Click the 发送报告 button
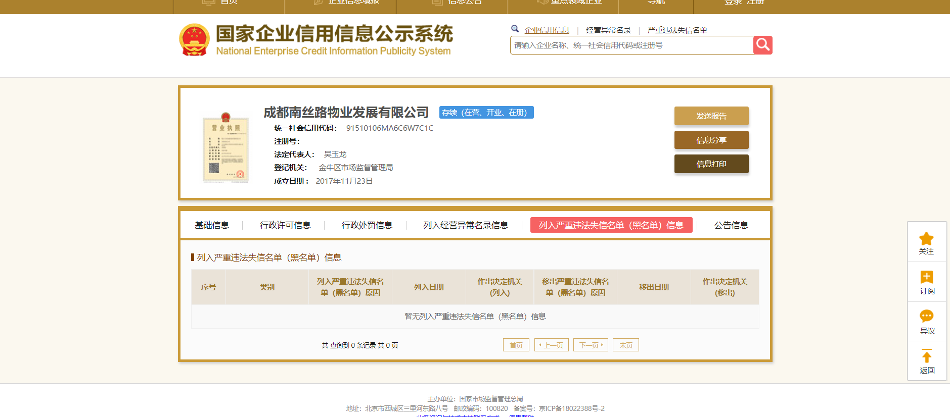This screenshot has width=950, height=417. pos(711,116)
